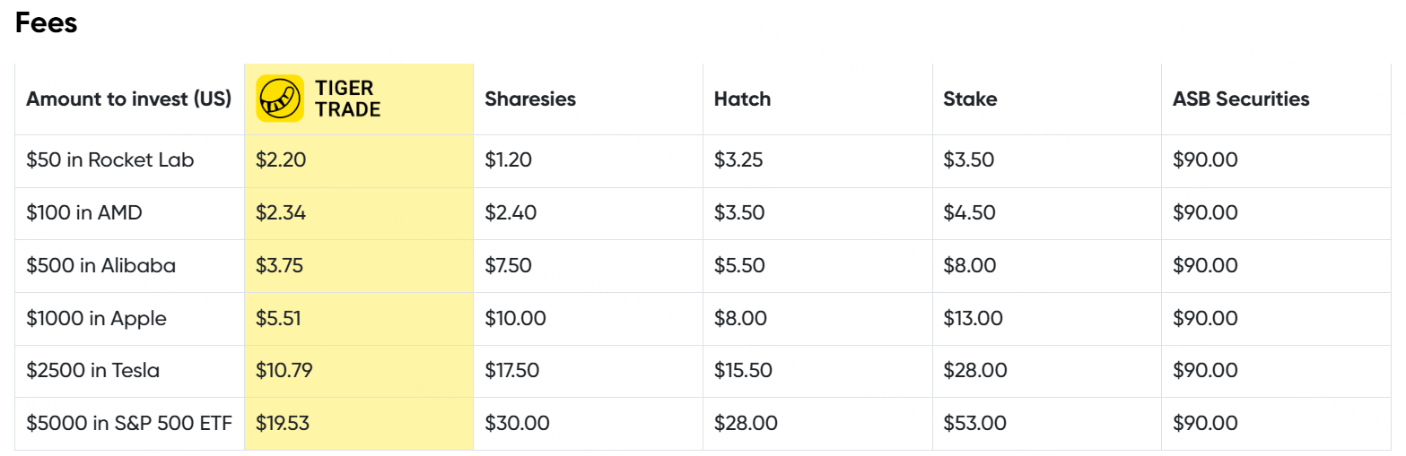
Task: Click the Amount to invest (US) header
Action: pyautogui.click(x=128, y=99)
